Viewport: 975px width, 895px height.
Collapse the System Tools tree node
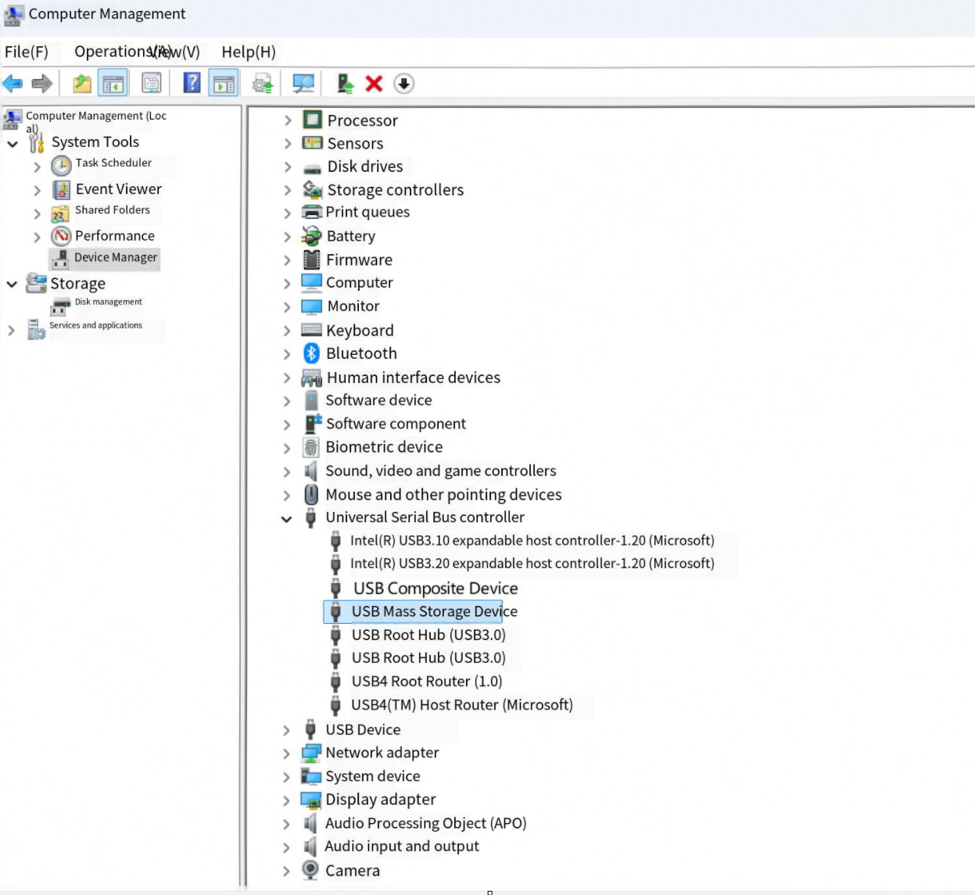(13, 144)
